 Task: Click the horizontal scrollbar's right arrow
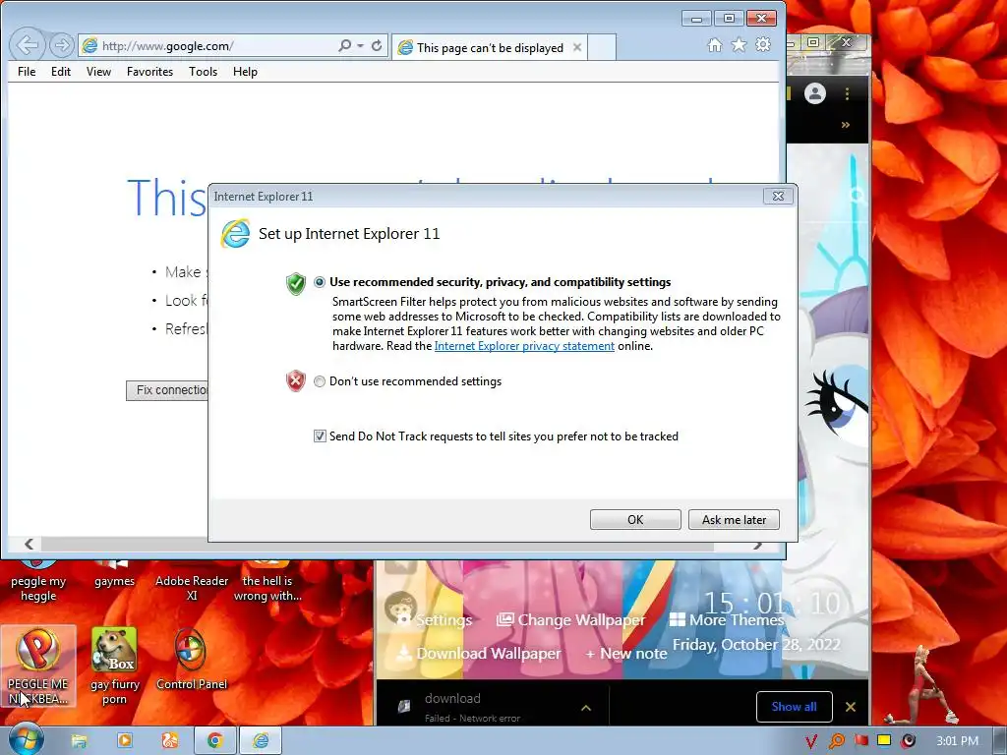(758, 545)
